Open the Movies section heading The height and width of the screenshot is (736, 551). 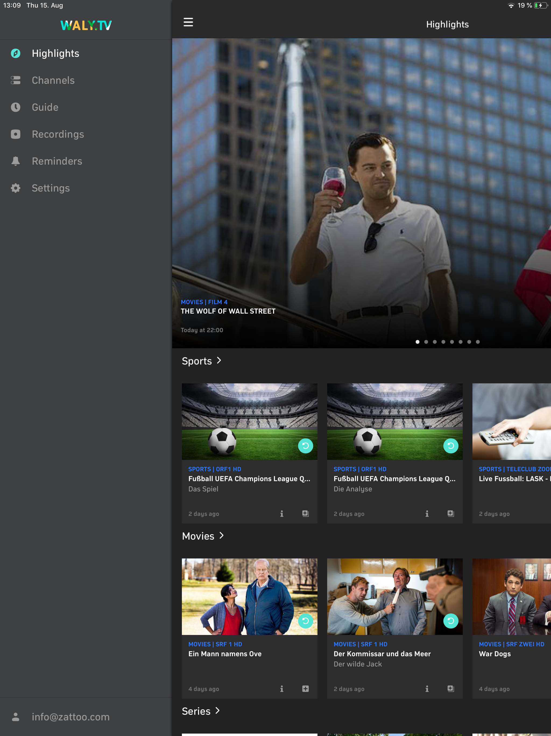tap(198, 536)
